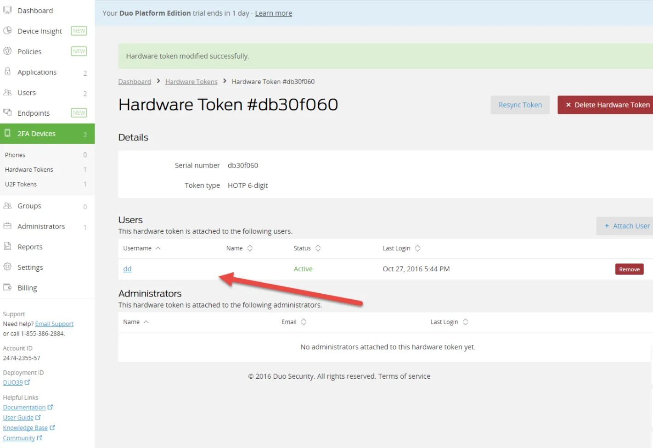Click Learn more trial link
This screenshot has height=448, width=653.
[x=273, y=13]
